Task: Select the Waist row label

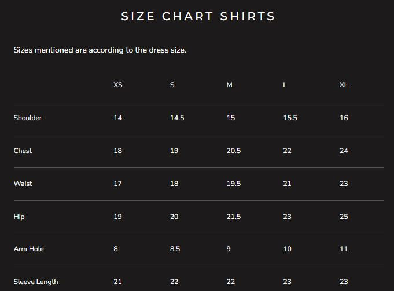Action: [23, 184]
